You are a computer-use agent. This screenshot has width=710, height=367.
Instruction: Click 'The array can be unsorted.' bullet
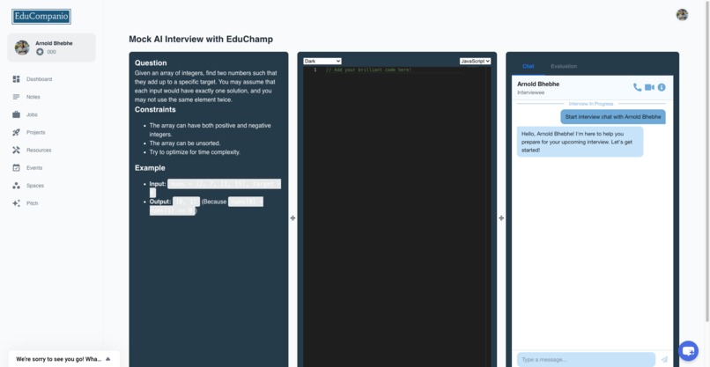coord(185,143)
